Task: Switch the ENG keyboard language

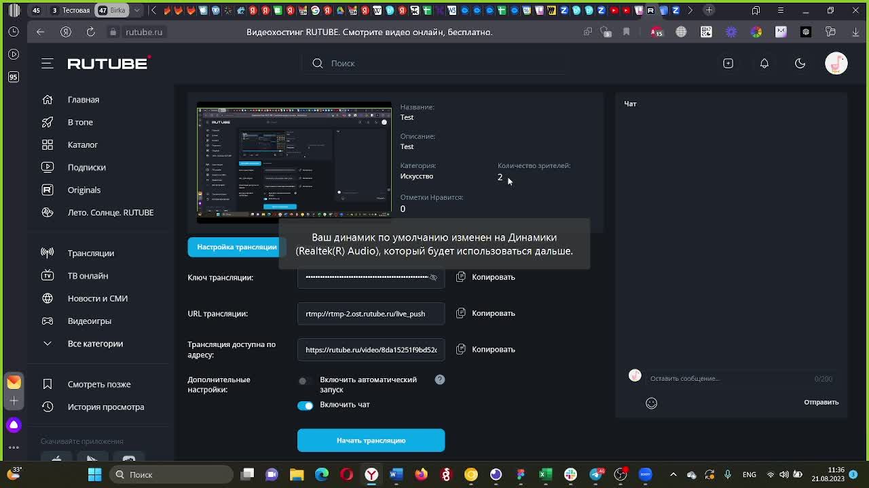Action: tap(749, 474)
